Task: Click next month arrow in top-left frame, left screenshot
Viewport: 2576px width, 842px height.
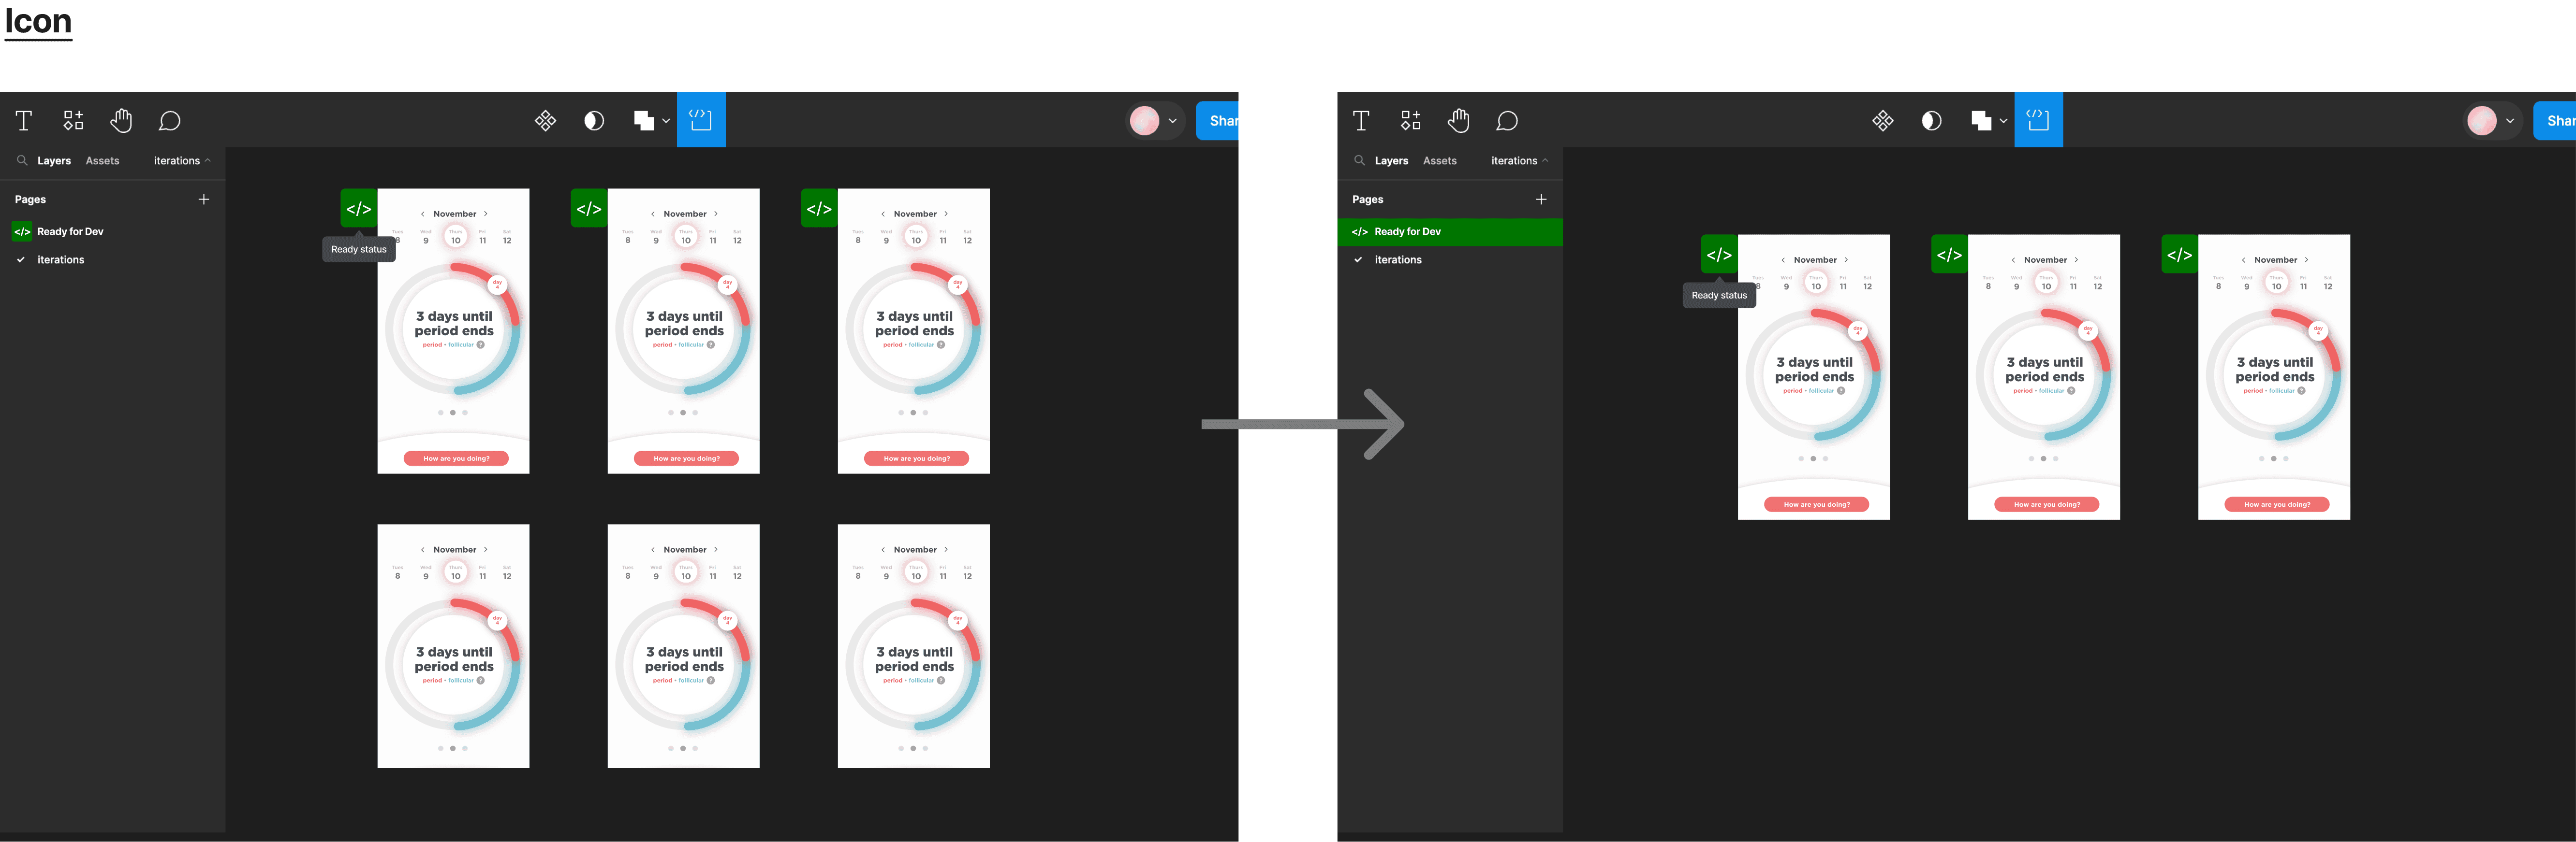Action: pos(486,214)
